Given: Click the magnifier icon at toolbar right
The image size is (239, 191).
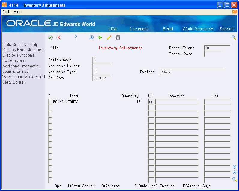Looking at the screenshot, I should [x=234, y=37].
